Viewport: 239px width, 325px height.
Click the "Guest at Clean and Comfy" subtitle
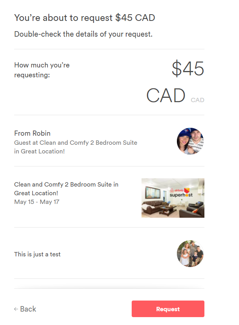click(x=75, y=147)
